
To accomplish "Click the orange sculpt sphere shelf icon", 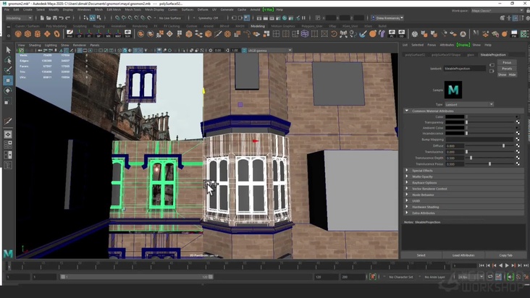I will pos(372,34).
